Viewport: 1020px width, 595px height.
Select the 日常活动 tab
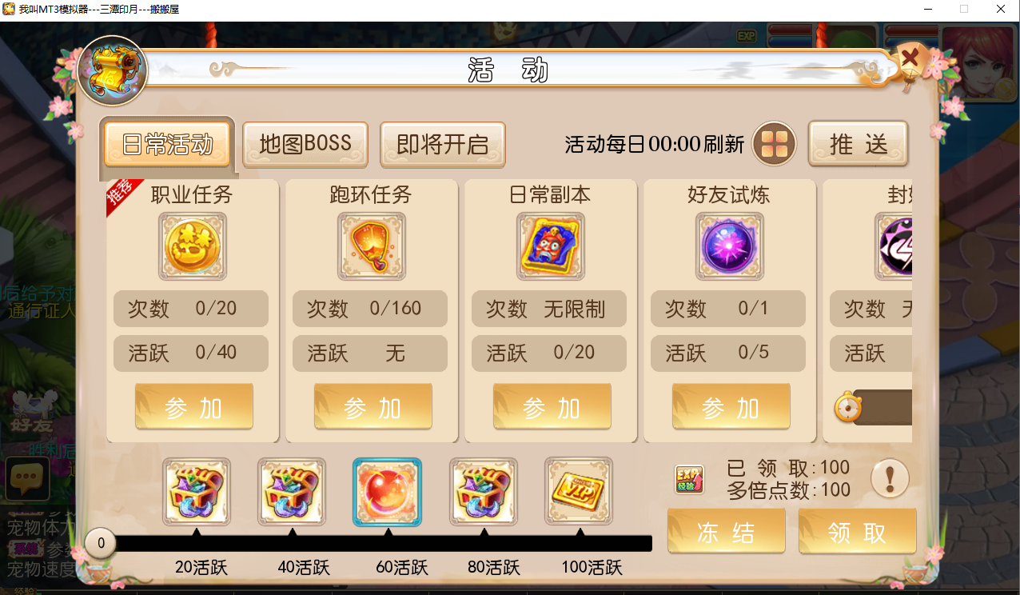click(168, 145)
